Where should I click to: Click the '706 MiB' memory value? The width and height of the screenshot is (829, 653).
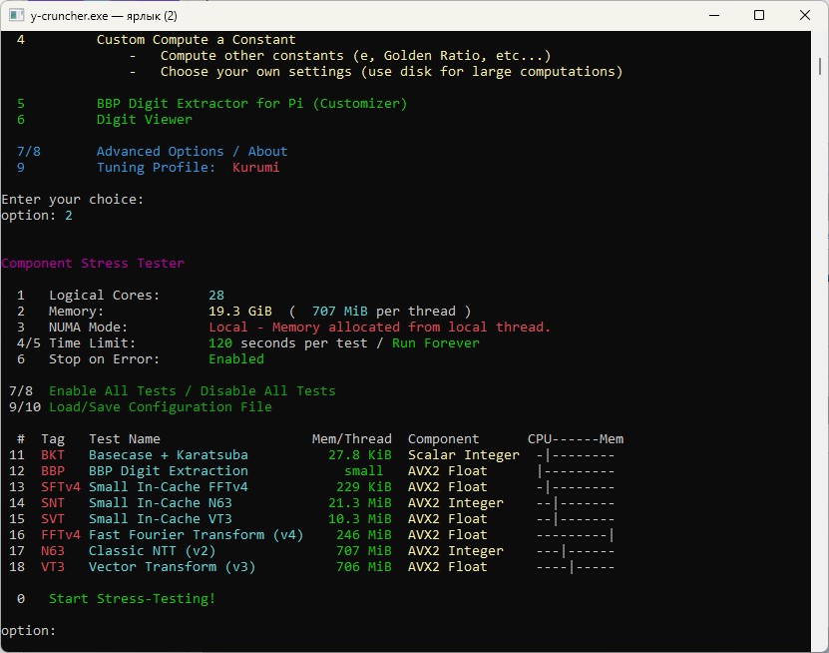pos(364,567)
